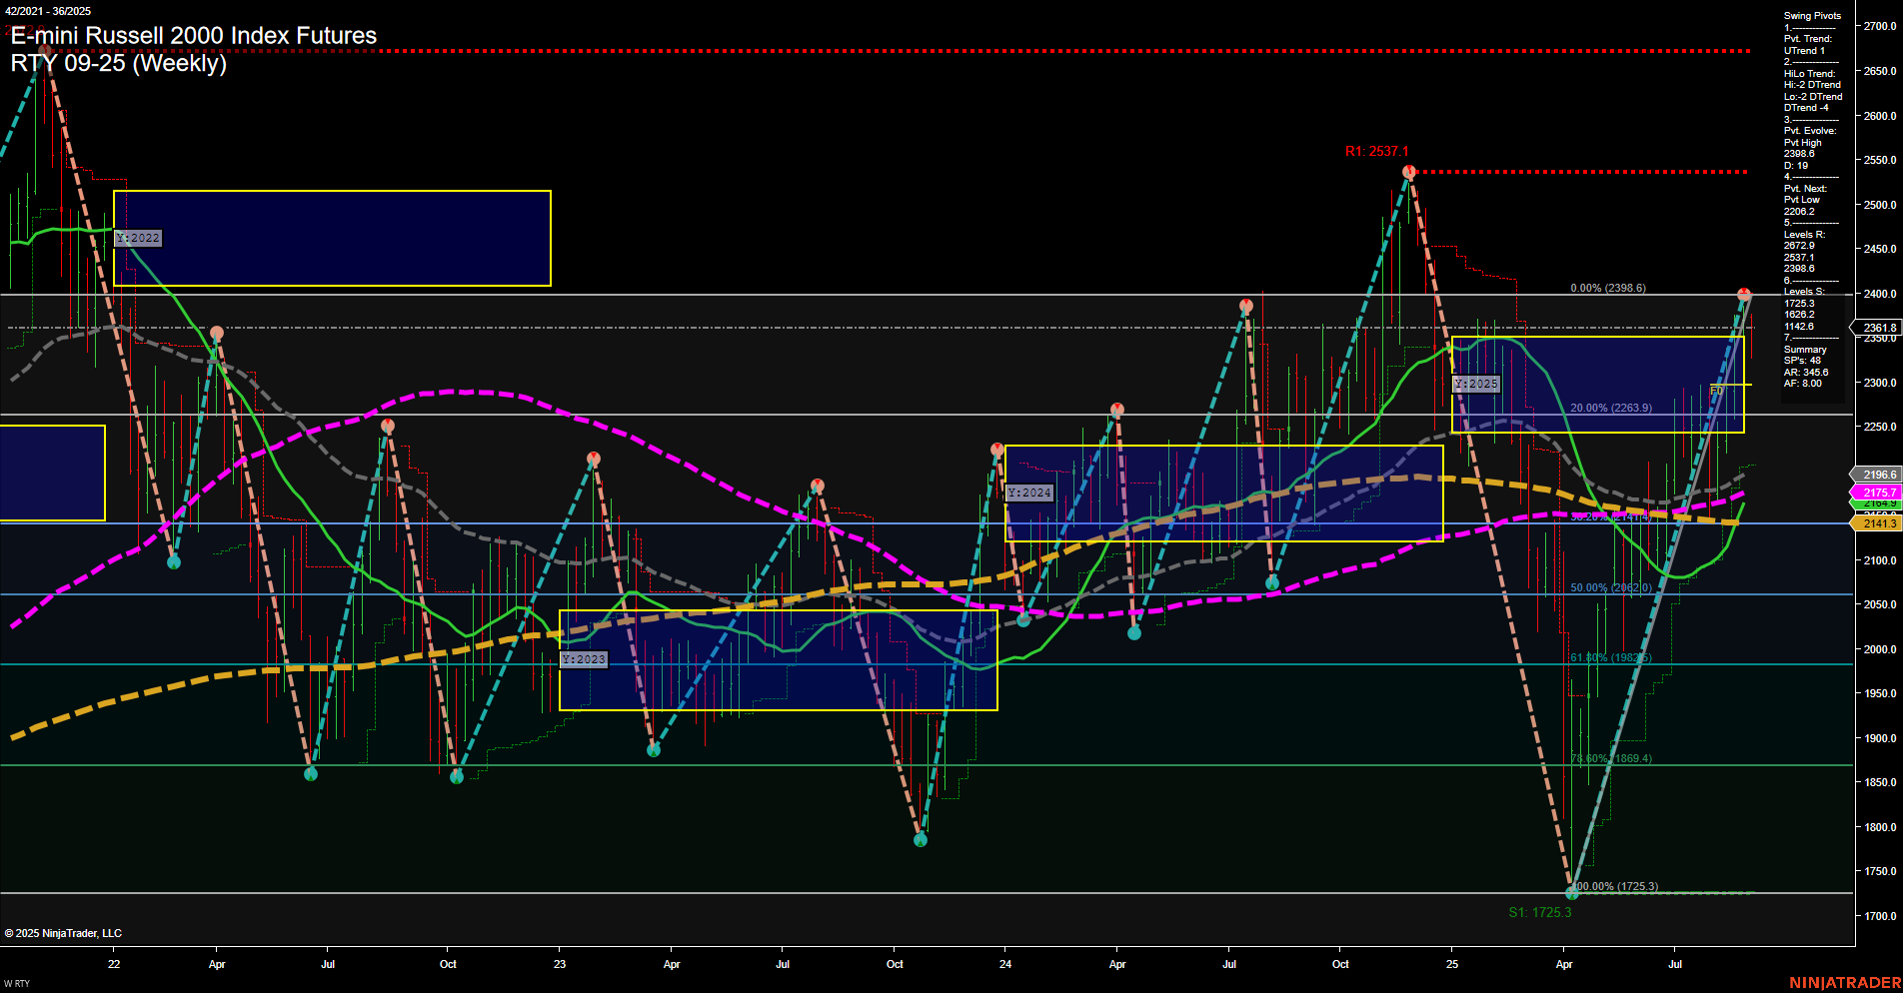Select the Y:2024 range box label
Viewport: 1903px width, 993px height.
pyautogui.click(x=1029, y=491)
